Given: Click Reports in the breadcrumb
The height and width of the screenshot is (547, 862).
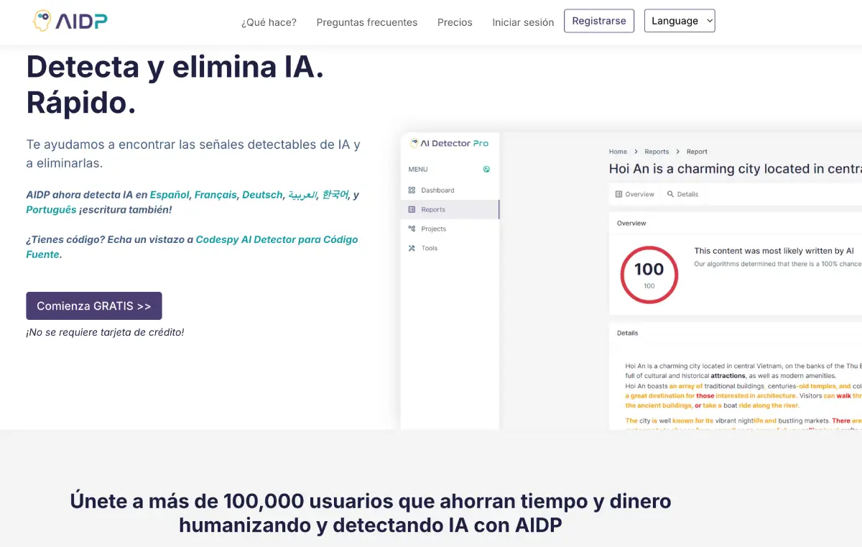Looking at the screenshot, I should click(x=657, y=152).
